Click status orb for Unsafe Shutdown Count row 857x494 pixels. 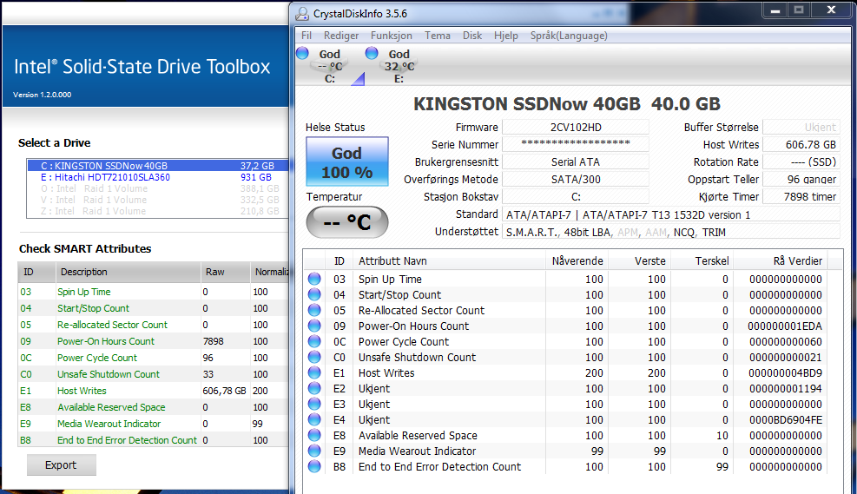click(314, 357)
